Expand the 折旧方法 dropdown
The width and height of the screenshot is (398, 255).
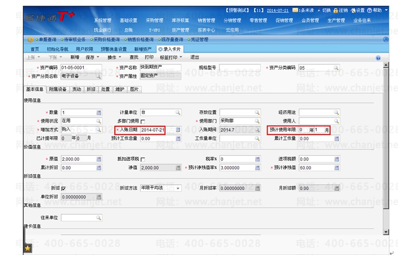click(178, 188)
